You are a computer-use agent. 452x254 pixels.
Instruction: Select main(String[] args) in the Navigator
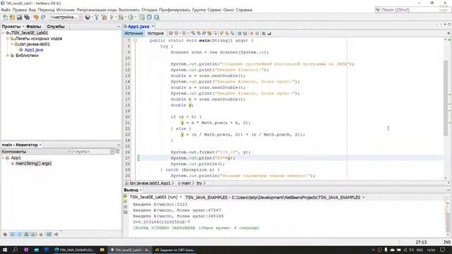tap(33, 163)
